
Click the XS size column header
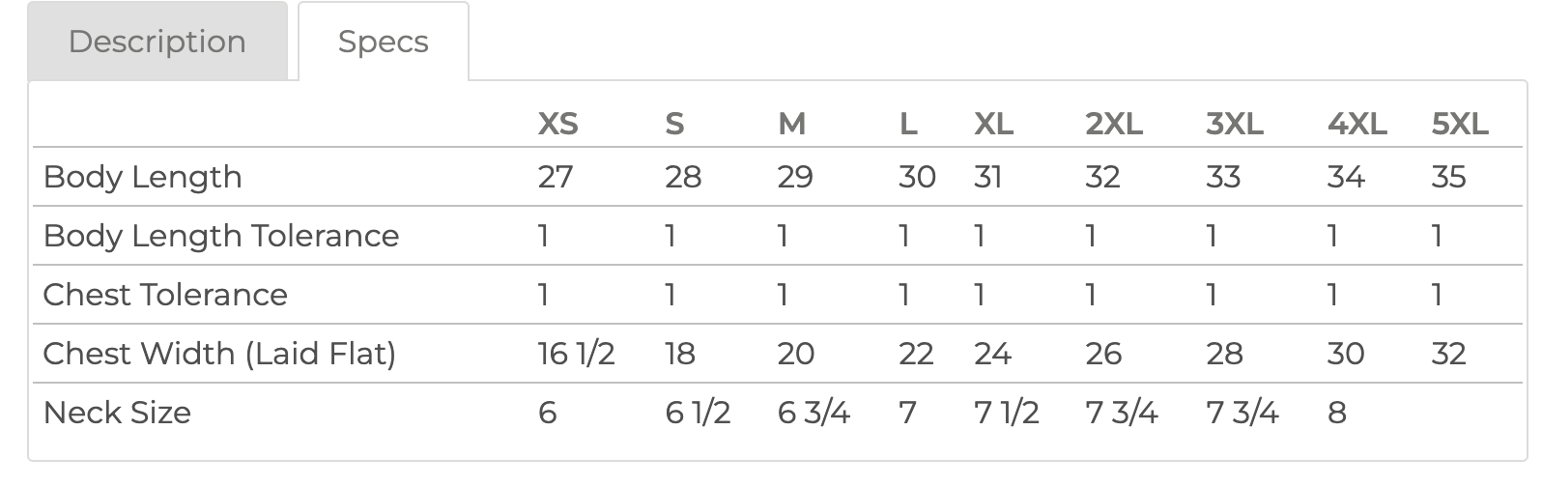(557, 124)
